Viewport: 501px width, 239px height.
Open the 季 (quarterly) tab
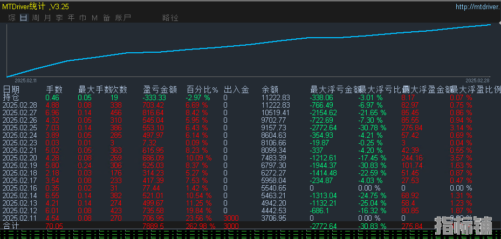point(59,18)
